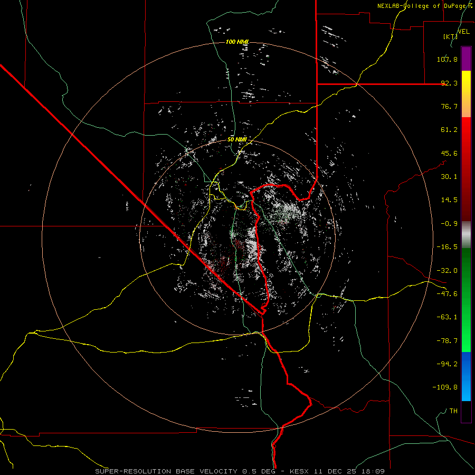This screenshot has width=475, height=475.
Task: Click the VEL product label
Action: tap(464, 32)
